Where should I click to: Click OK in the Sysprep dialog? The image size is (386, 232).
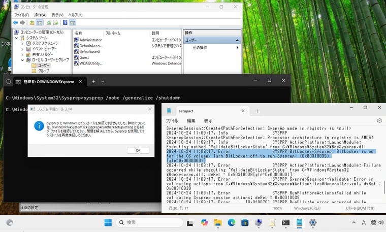pyautogui.click(x=138, y=150)
